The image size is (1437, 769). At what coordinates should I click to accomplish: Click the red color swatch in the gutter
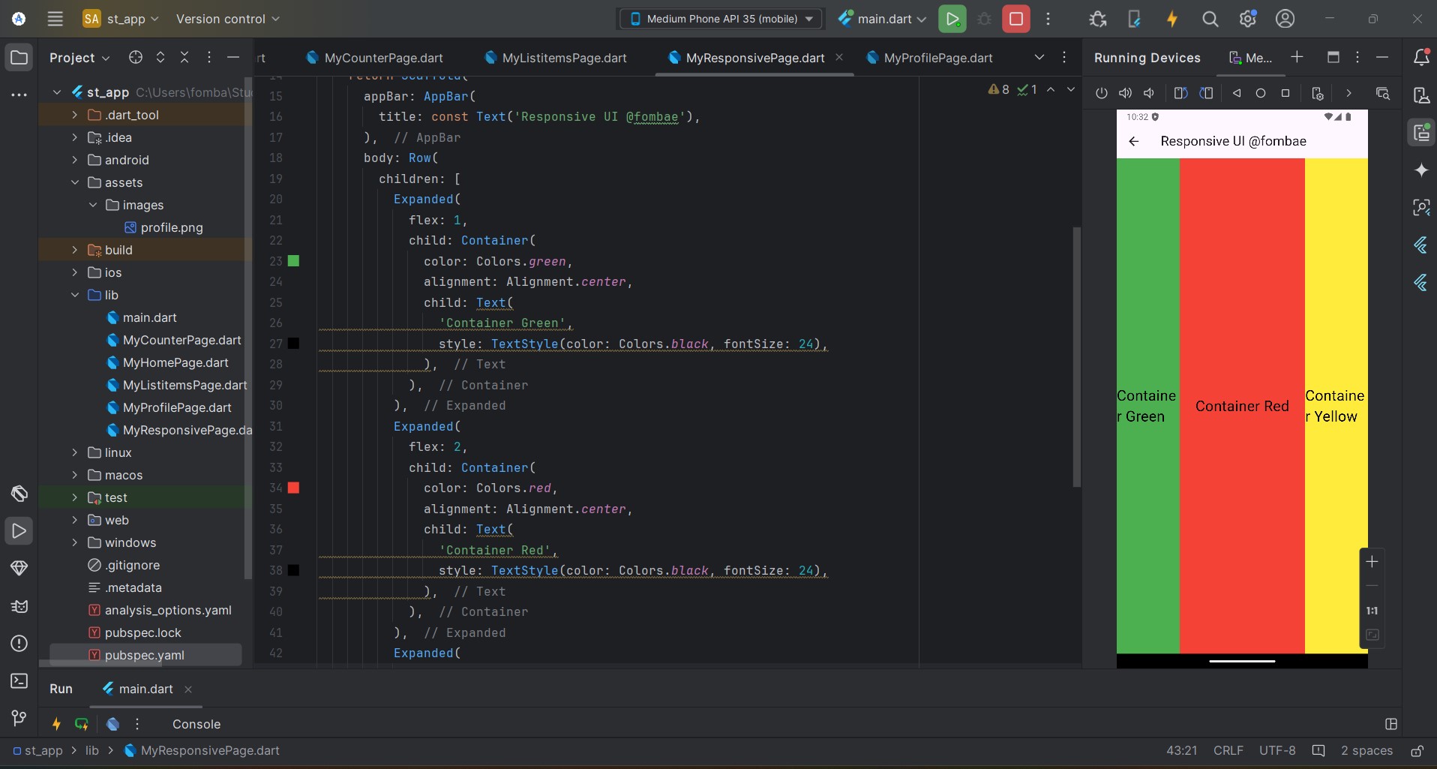coord(294,488)
